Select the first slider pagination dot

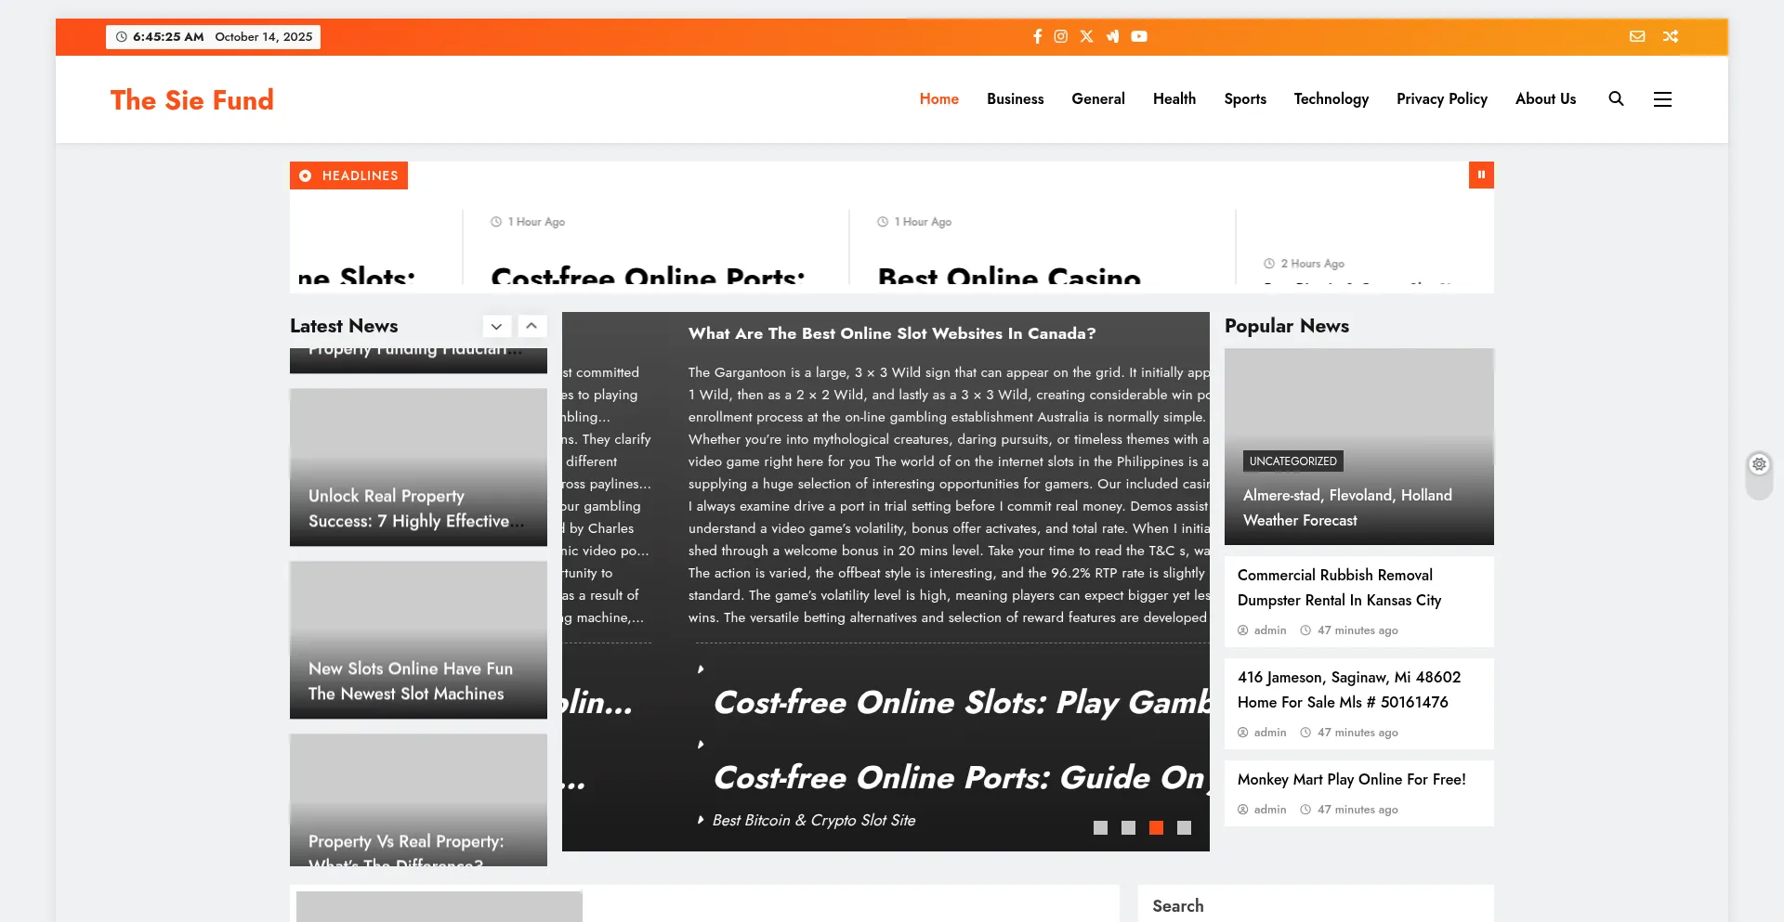click(1100, 827)
